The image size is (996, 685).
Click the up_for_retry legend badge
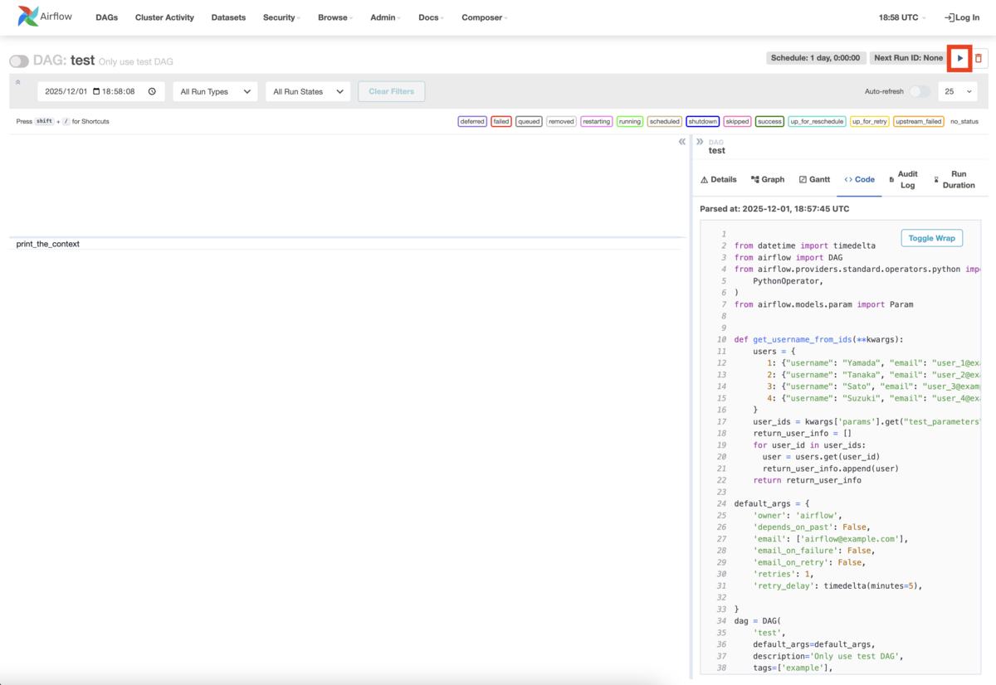pos(869,122)
